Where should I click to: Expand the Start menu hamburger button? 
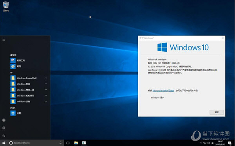point(4,40)
